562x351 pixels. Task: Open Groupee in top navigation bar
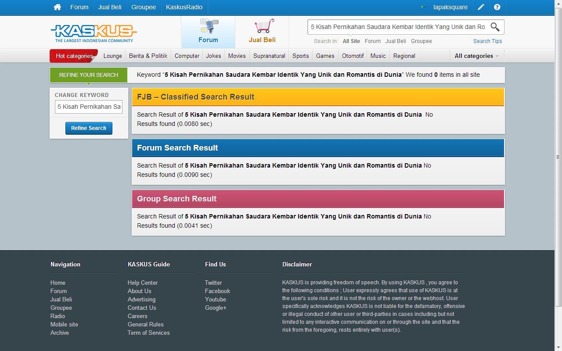click(144, 7)
